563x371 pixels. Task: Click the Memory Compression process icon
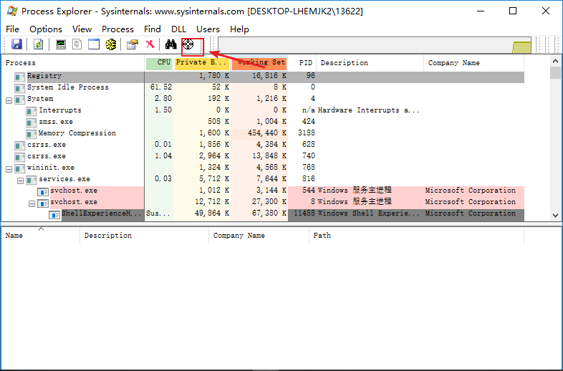click(31, 134)
